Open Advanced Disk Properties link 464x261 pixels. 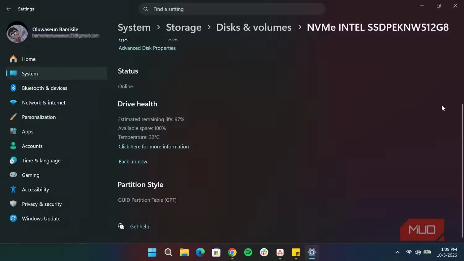click(x=147, y=48)
